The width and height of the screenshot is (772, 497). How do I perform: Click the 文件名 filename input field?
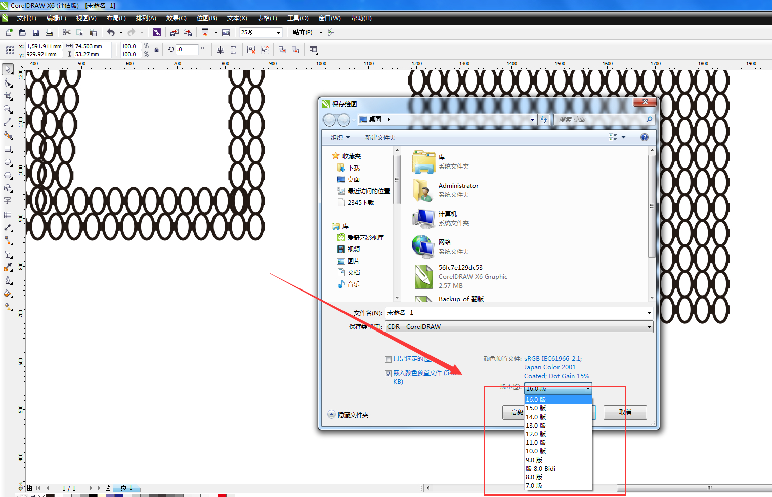click(x=515, y=313)
